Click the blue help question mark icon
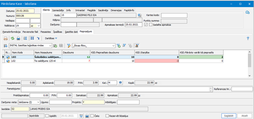This screenshot has width=254, height=119. pyautogui.click(x=248, y=38)
